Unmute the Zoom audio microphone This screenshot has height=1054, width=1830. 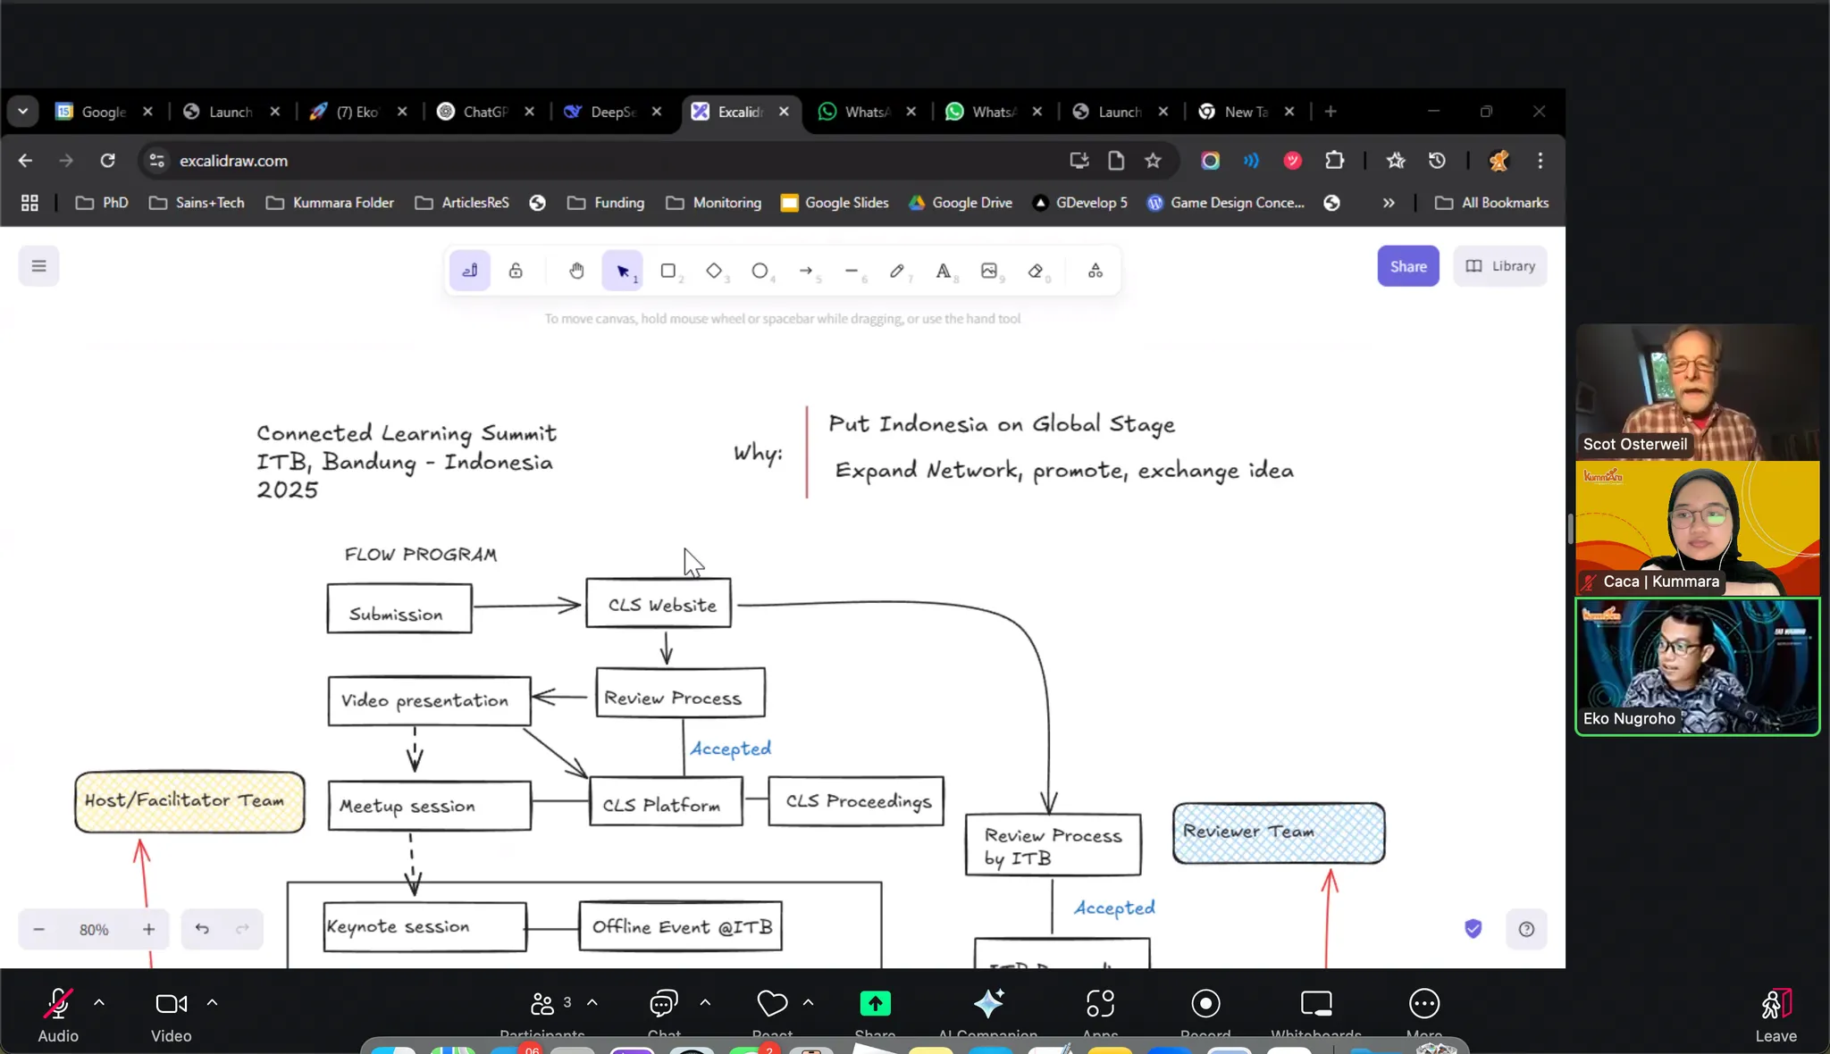coord(58,1005)
